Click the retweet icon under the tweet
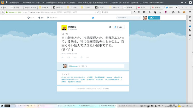193x108 pixels. coord(68,57)
